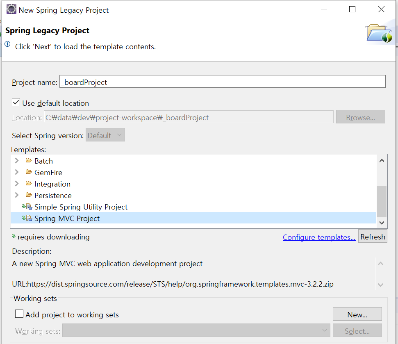Click New working set button
This screenshot has width=398, height=344.
click(x=357, y=314)
